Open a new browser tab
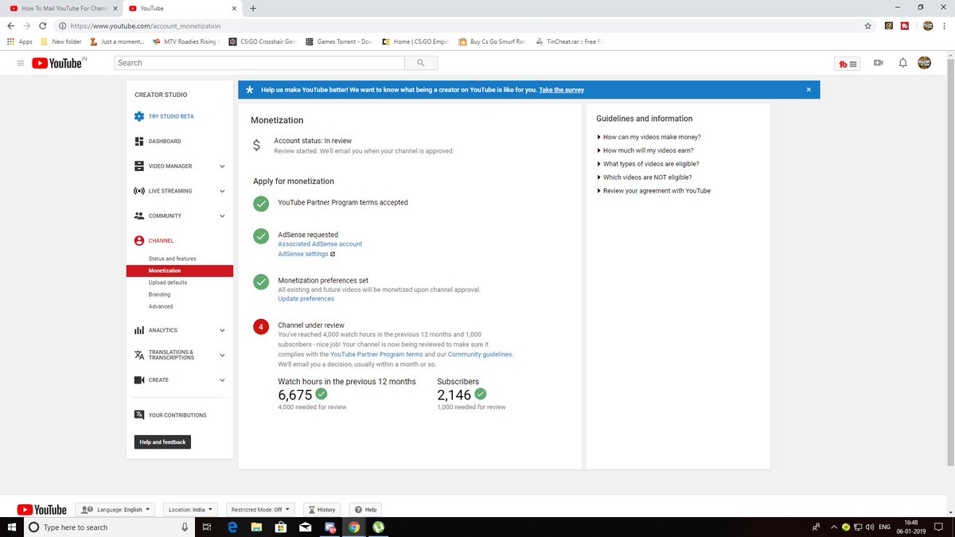The image size is (955, 537). tap(253, 8)
